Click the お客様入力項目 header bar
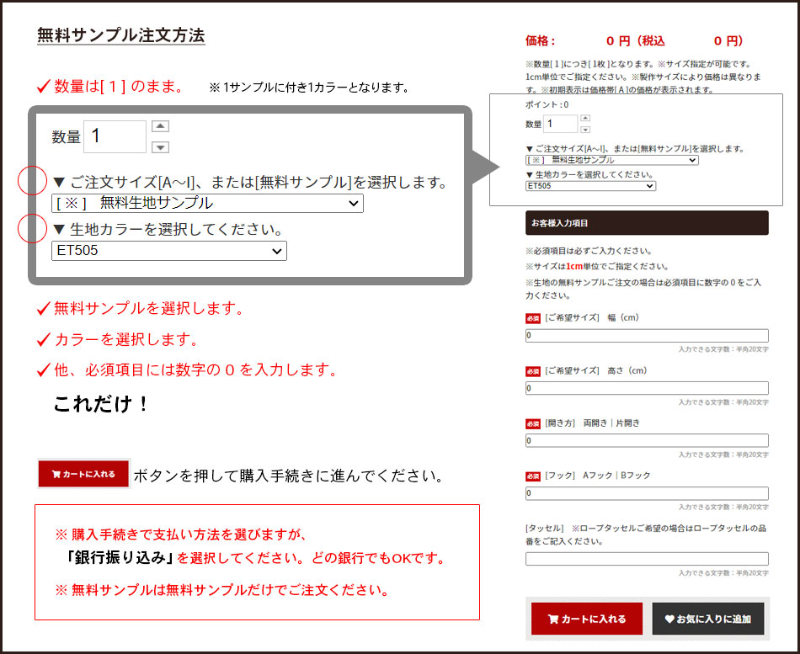The width and height of the screenshot is (800, 654). click(x=647, y=223)
